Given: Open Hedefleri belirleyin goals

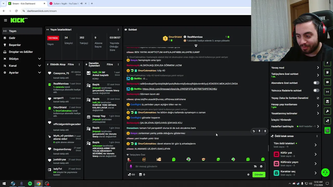Looking at the screenshot, I should coord(295,126).
